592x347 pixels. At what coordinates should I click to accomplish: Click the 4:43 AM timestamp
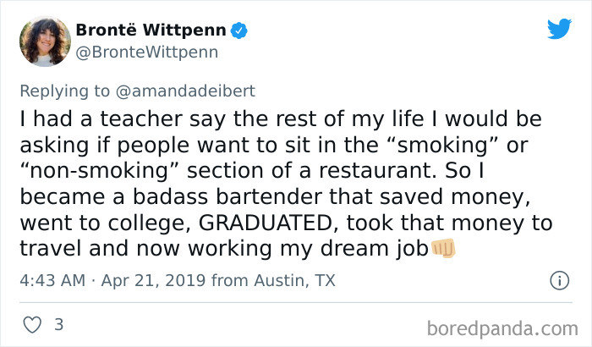(52, 281)
